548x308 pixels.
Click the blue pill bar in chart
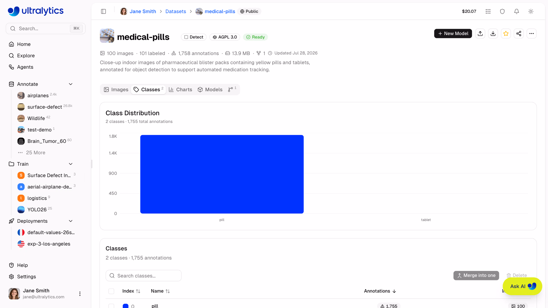[222, 174]
